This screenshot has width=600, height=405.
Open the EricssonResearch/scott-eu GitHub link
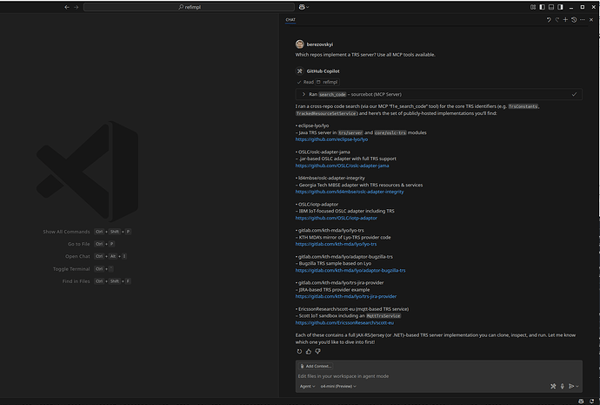344,322
